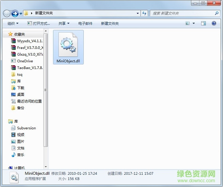
Task: Click 新建文件夹 path in the address bar
Action: click(x=44, y=13)
